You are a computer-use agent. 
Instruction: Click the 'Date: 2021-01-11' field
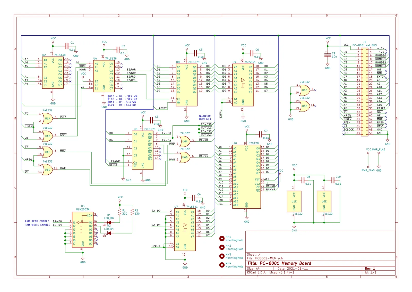pos(293,269)
